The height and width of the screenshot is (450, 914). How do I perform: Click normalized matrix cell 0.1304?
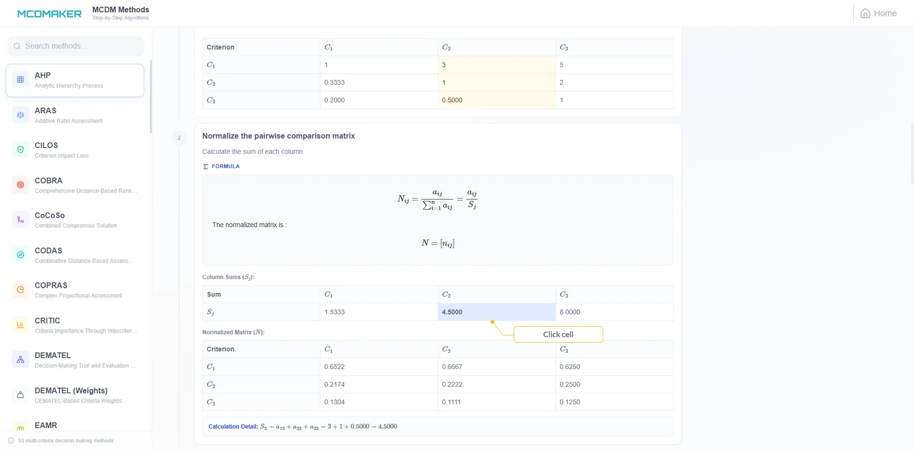point(379,402)
